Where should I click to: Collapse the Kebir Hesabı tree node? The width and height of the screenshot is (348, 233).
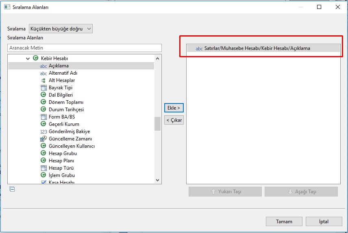coord(28,58)
